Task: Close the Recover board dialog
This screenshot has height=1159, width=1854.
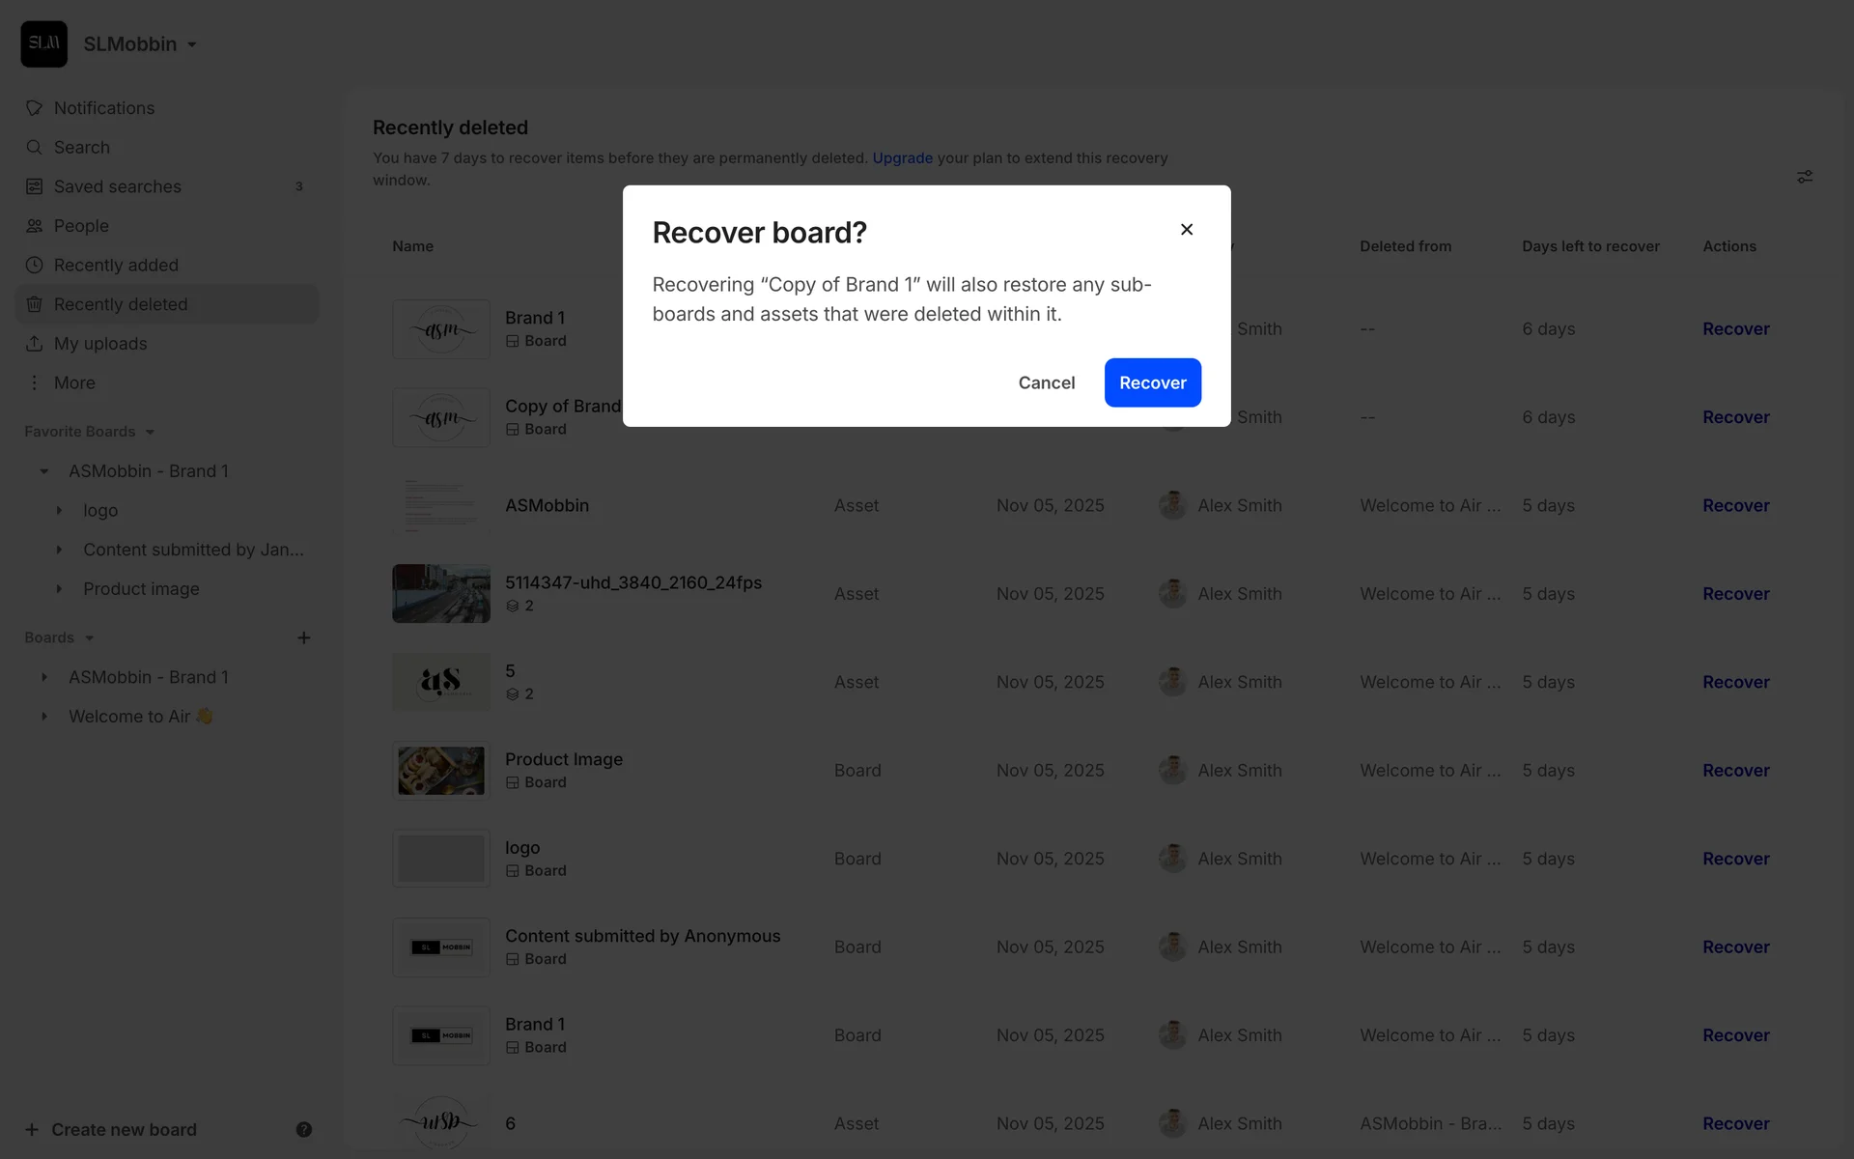Action: coord(1187,229)
